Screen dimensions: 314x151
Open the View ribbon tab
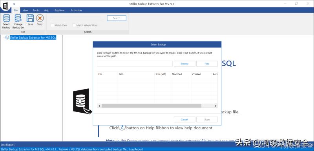pyautogui.click(x=25, y=11)
